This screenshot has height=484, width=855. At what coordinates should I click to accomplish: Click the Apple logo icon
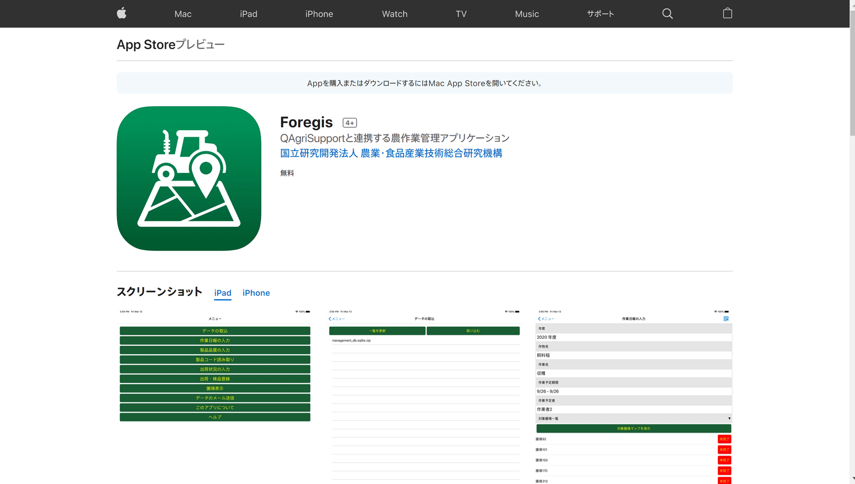tap(122, 13)
